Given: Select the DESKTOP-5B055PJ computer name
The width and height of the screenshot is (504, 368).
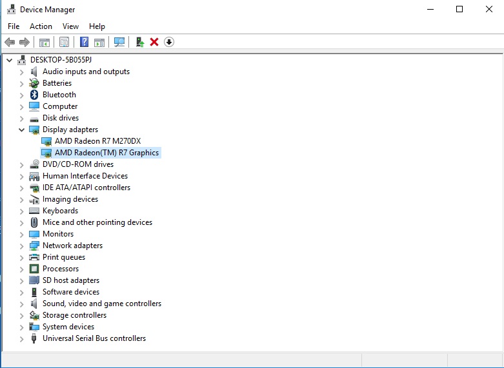Looking at the screenshot, I should pos(61,60).
